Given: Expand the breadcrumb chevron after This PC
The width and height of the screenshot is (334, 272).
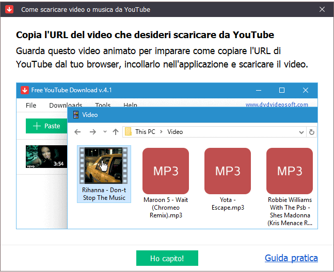Looking at the screenshot, I should [161, 132].
